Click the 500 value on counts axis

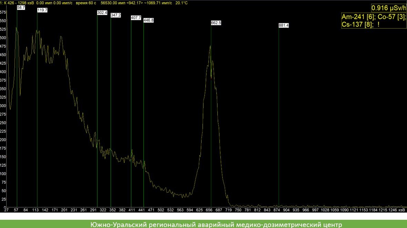click(x=3, y=38)
